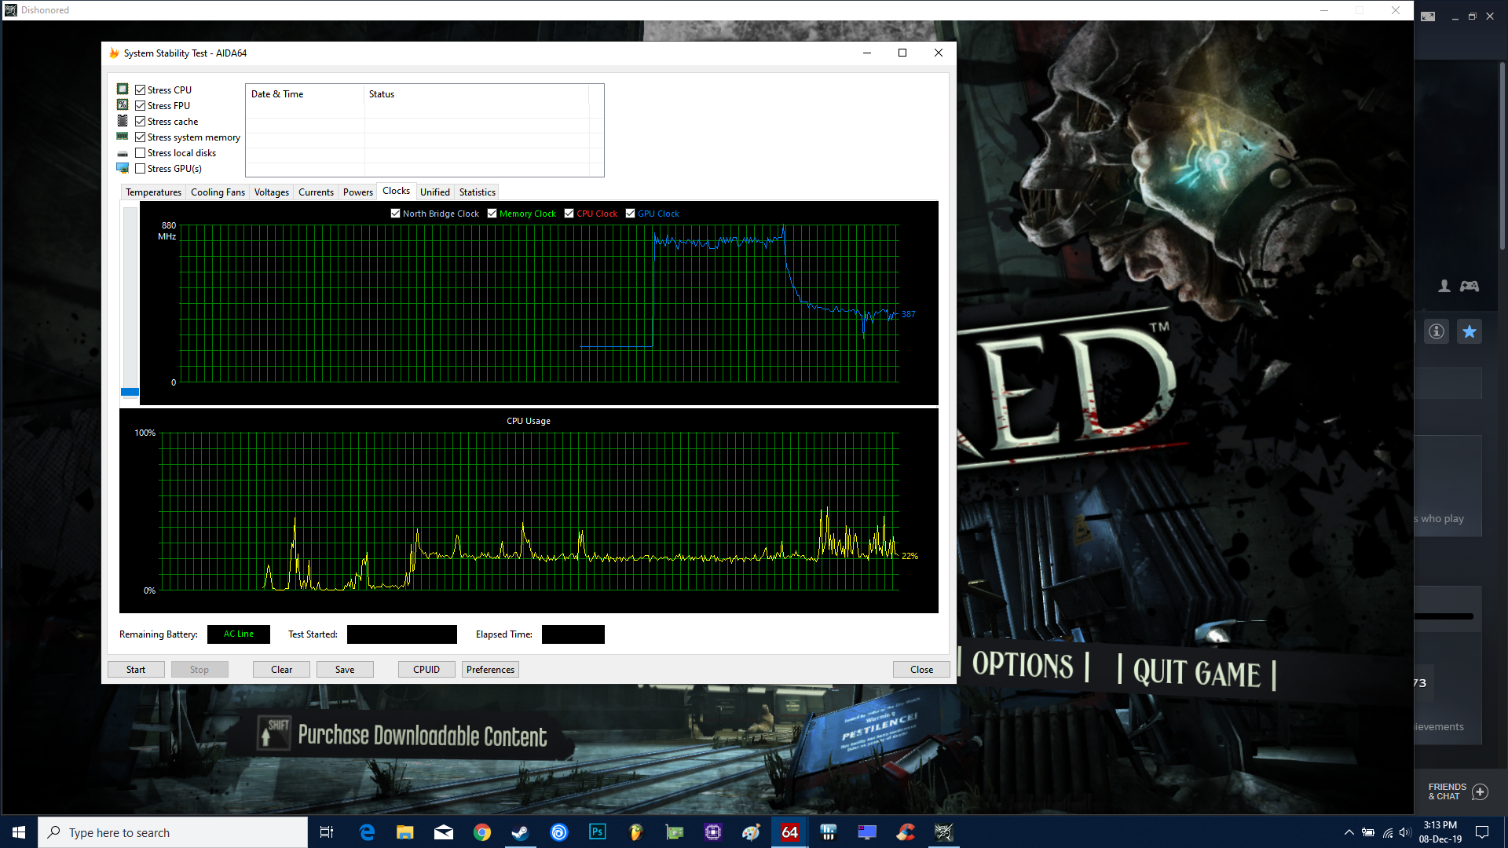This screenshot has height=848, width=1508.
Task: Switch to Steam in taskbar
Action: 521,832
